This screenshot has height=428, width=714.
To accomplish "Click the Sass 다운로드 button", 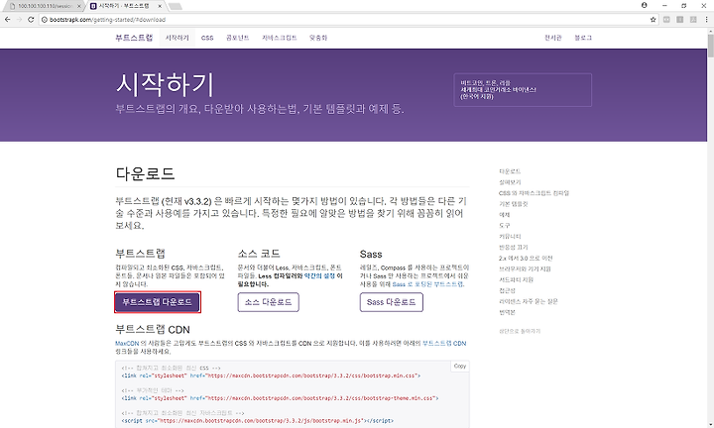I will point(391,302).
